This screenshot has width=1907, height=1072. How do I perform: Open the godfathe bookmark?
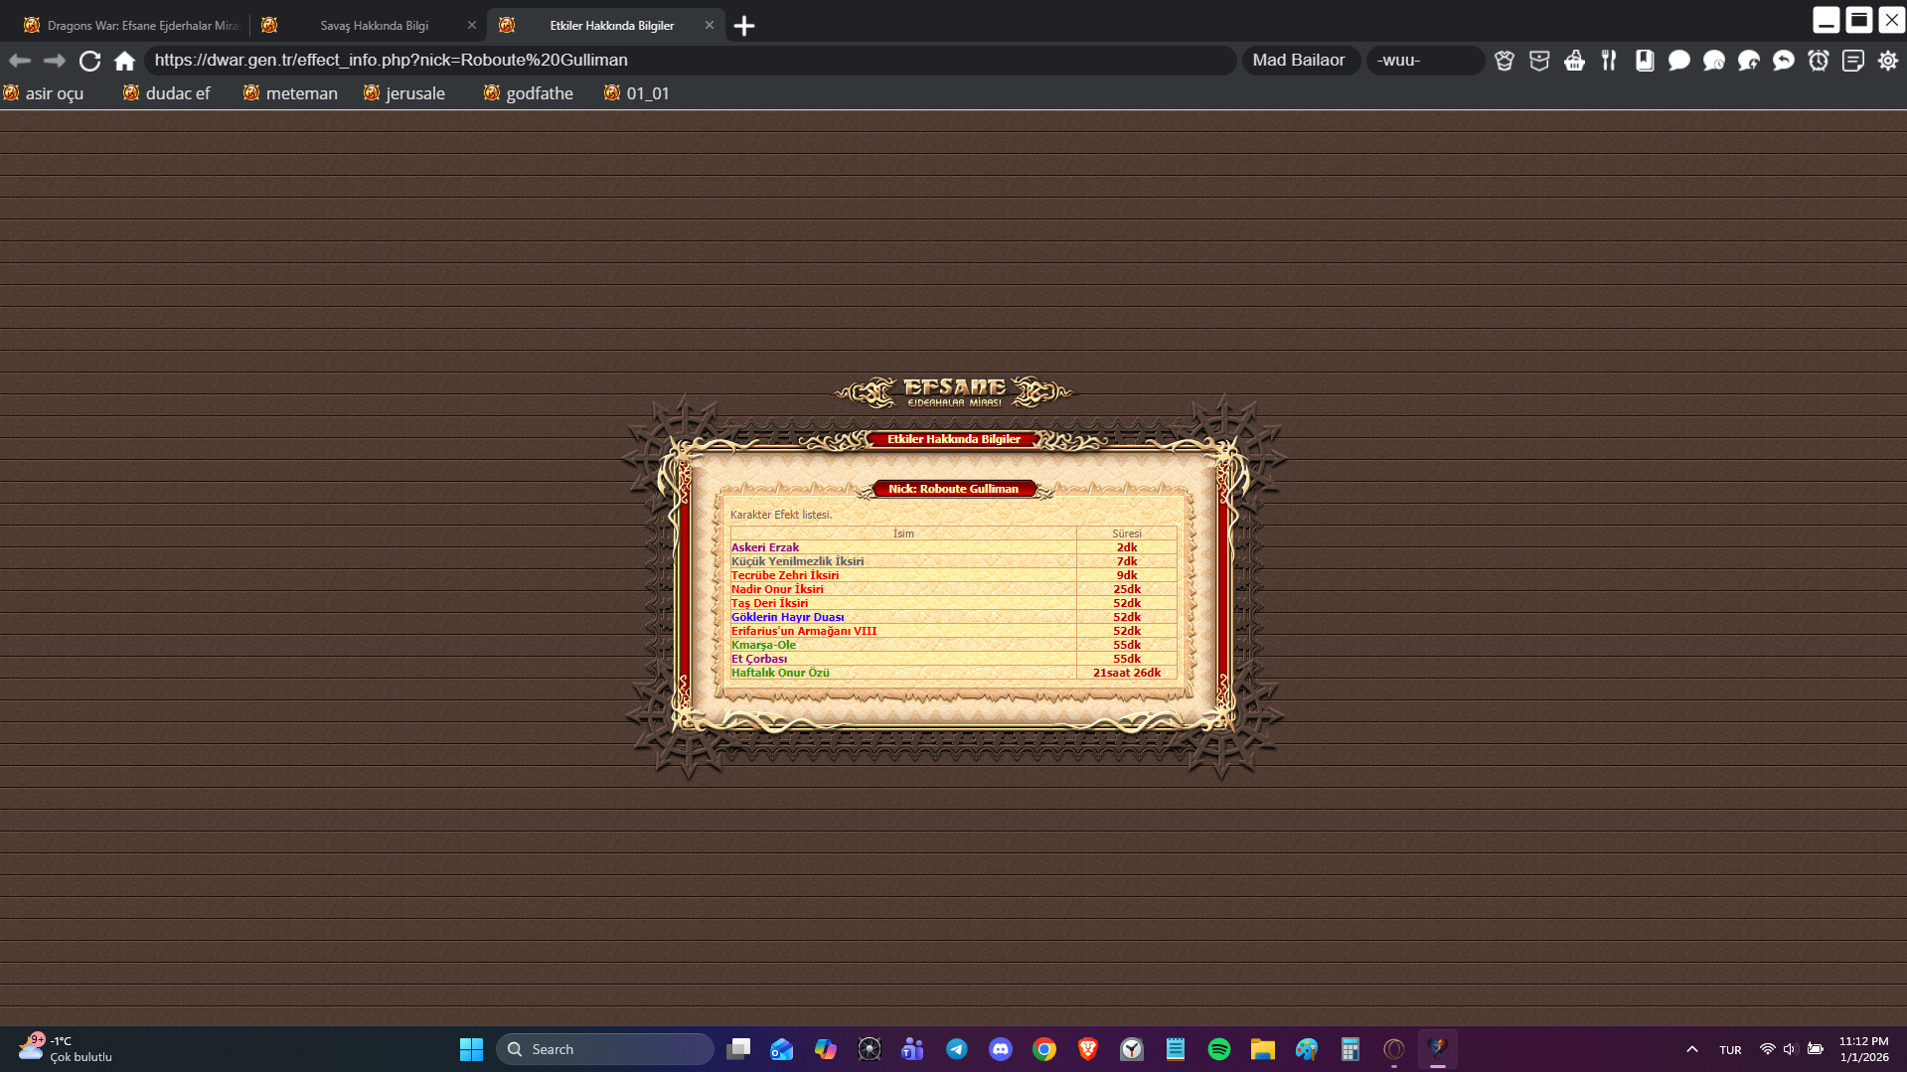[x=529, y=93]
